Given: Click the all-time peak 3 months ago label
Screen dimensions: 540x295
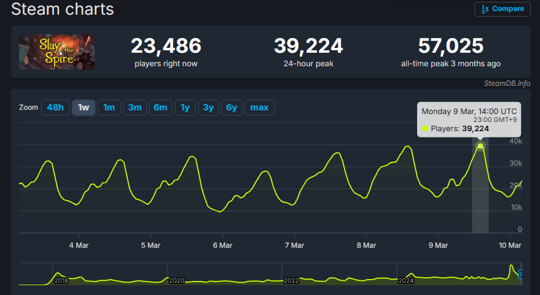Looking at the screenshot, I should pyautogui.click(x=451, y=64).
